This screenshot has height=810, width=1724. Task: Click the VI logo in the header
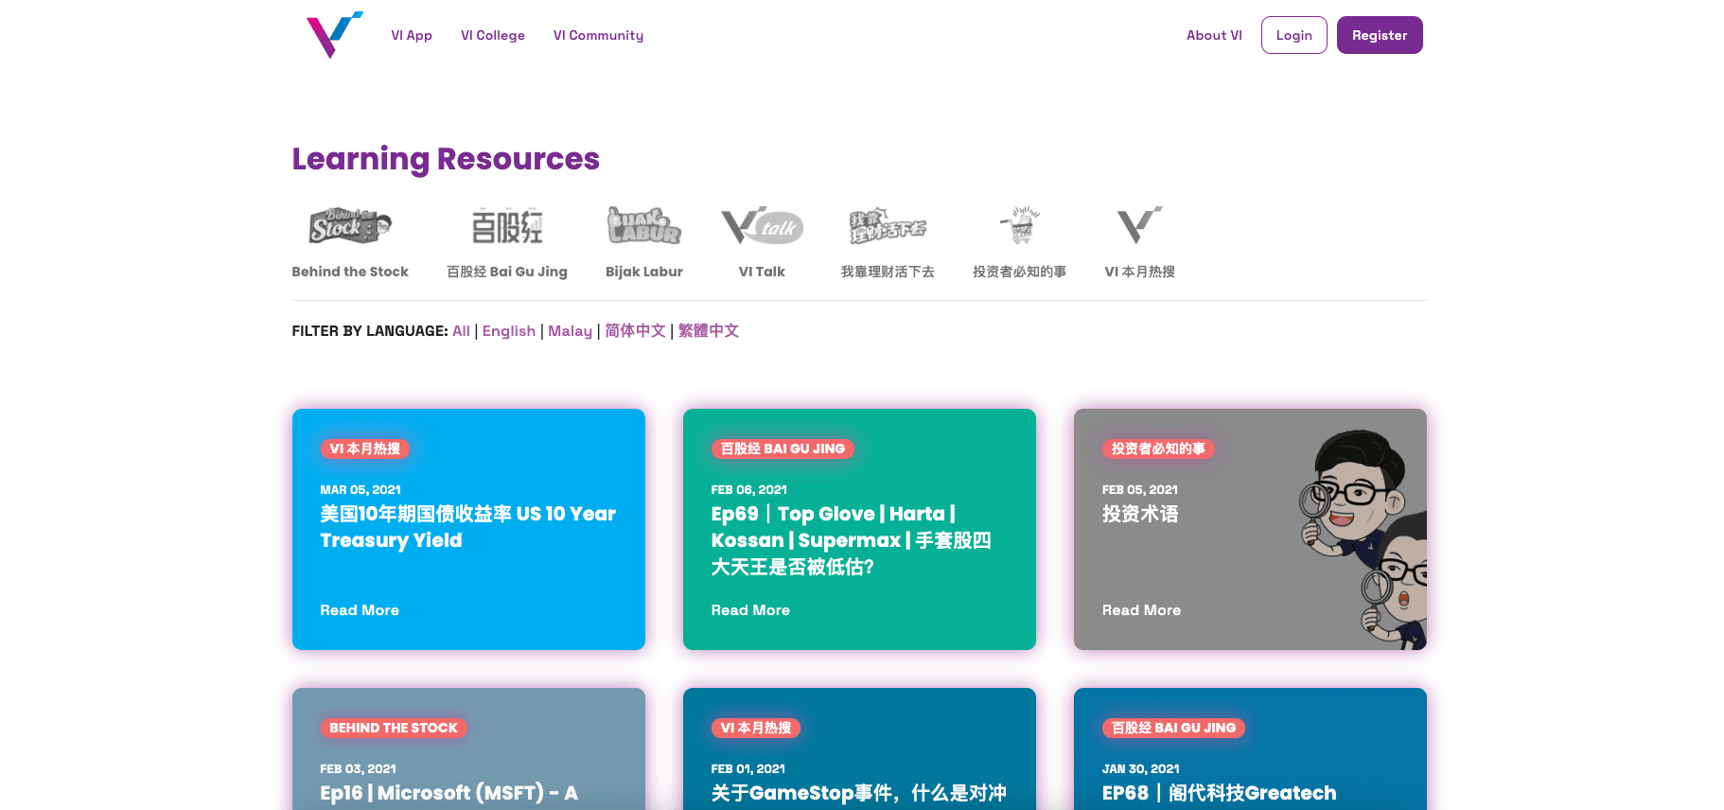point(334,35)
